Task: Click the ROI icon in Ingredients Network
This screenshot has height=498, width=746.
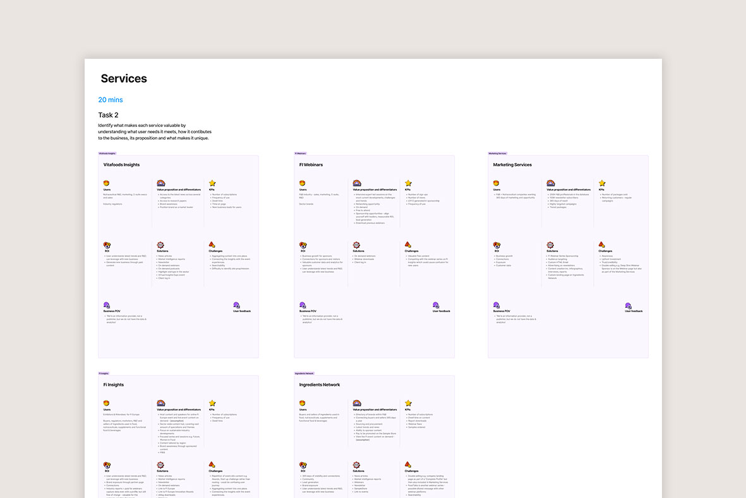Action: 303,465
